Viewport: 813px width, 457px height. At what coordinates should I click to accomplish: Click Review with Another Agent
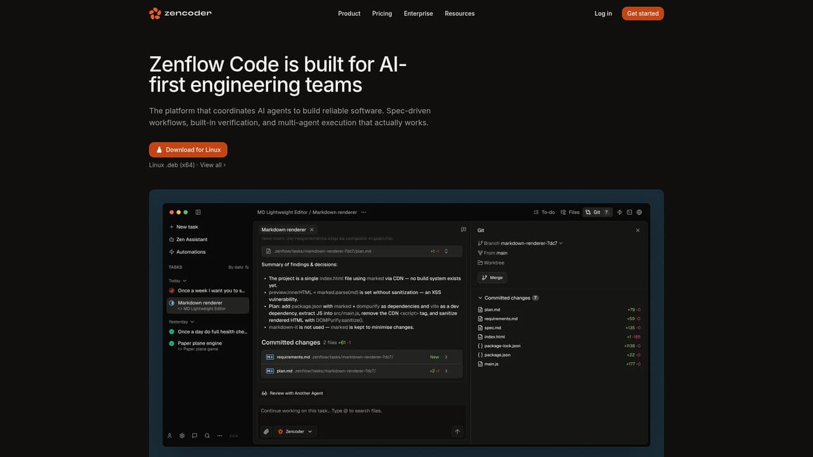(x=292, y=394)
